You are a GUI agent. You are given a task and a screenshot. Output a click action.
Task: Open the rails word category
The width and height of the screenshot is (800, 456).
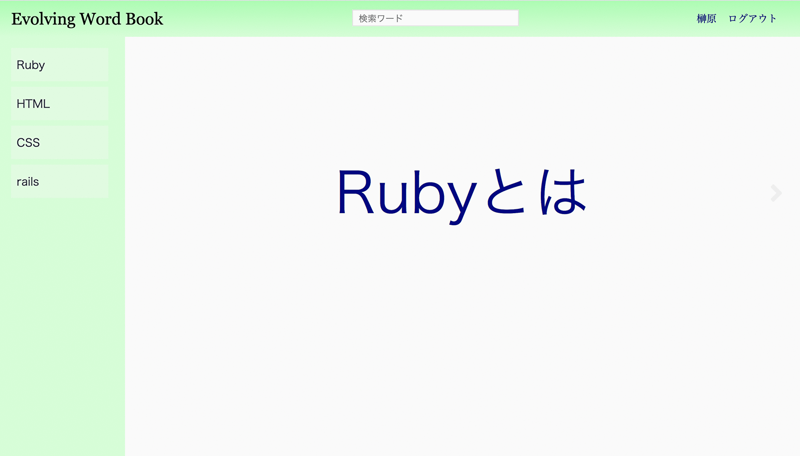[59, 181]
